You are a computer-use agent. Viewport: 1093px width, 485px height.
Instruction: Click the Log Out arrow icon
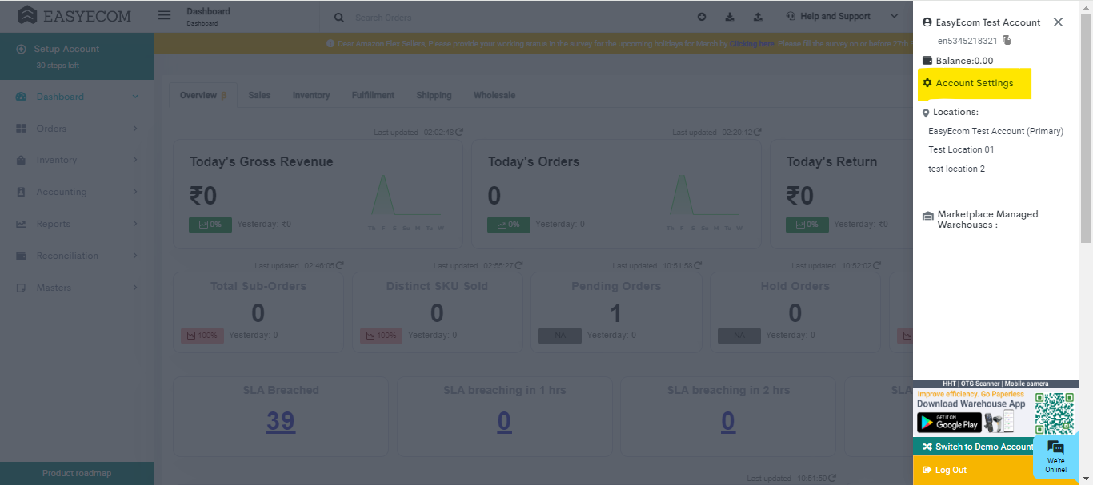[x=927, y=470]
